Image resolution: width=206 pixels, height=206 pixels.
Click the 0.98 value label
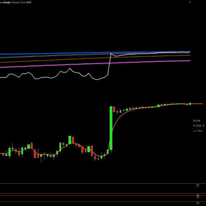coord(199,126)
